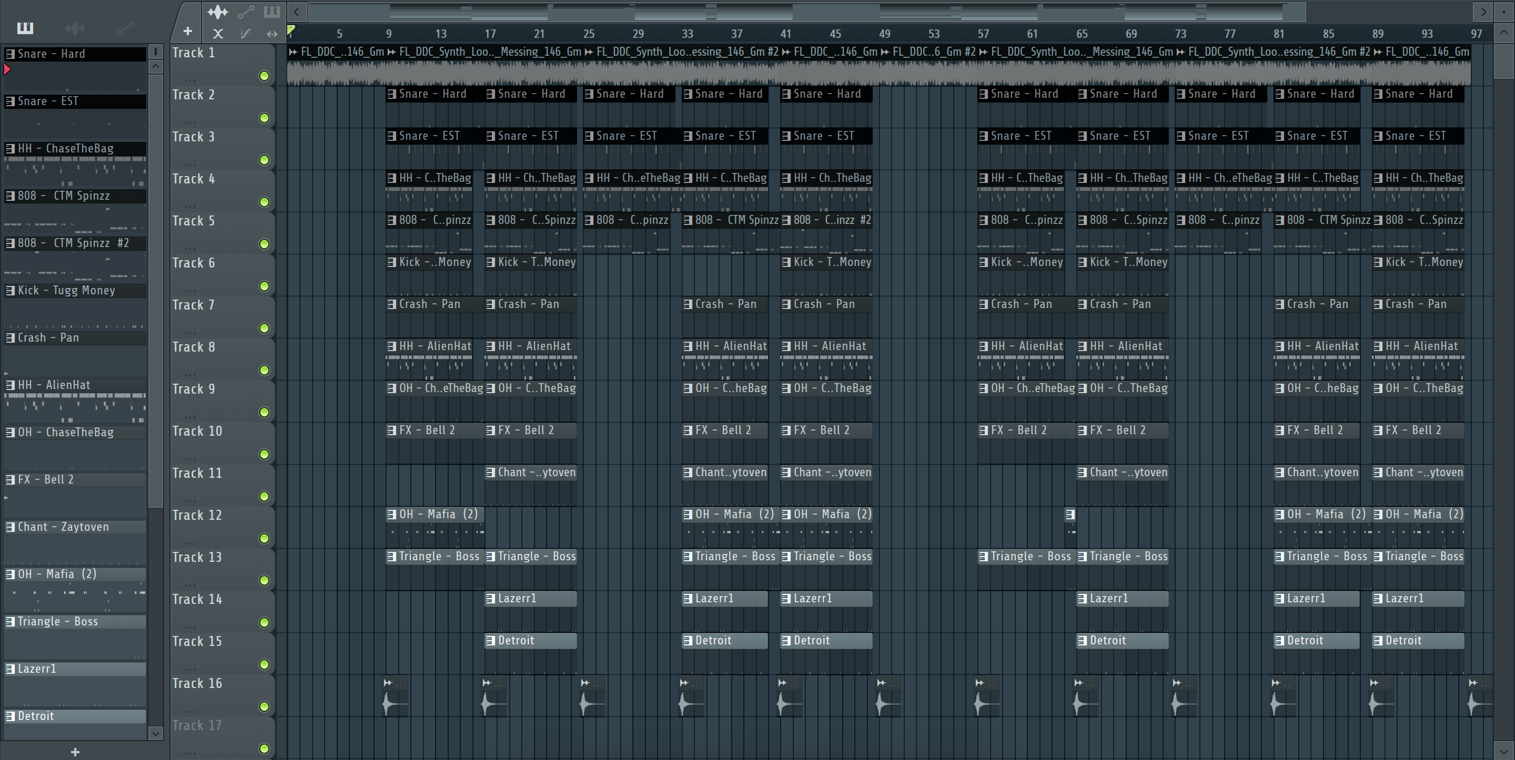Click the Track 9 header label

[194, 389]
